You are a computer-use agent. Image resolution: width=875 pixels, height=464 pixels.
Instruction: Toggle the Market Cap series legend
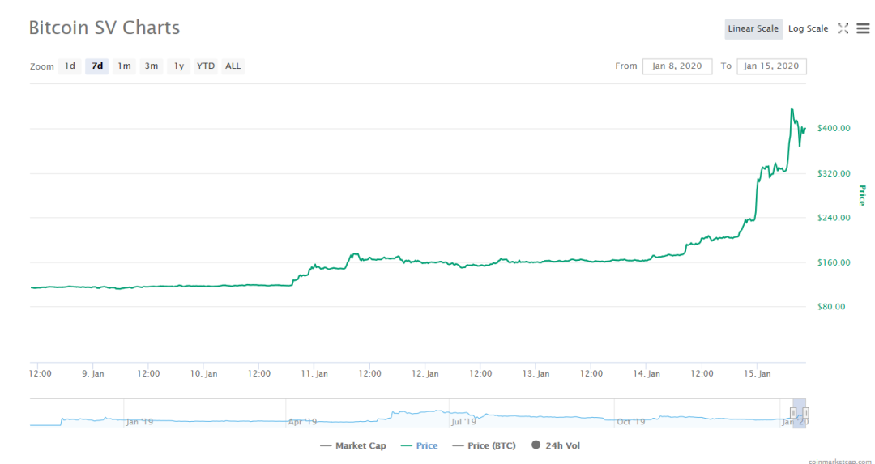(353, 445)
